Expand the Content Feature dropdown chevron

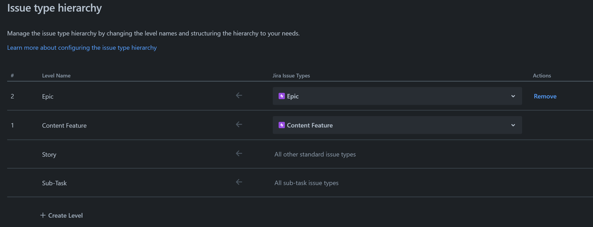pyautogui.click(x=513, y=125)
